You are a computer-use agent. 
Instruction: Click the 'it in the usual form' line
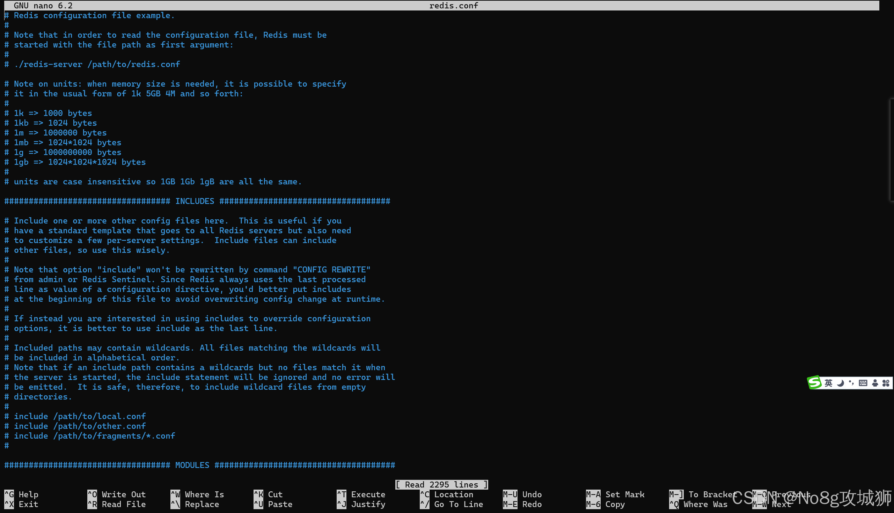[124, 94]
